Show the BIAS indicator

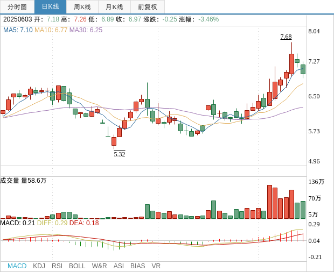click(x=137, y=266)
